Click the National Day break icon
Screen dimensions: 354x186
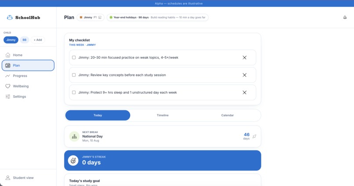click(74, 137)
